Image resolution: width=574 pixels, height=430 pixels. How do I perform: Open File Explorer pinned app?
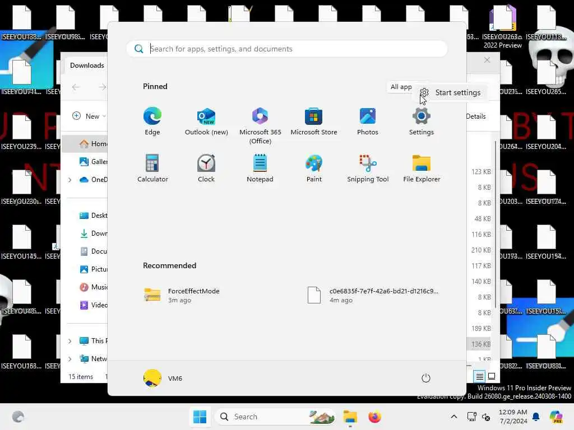[422, 168]
